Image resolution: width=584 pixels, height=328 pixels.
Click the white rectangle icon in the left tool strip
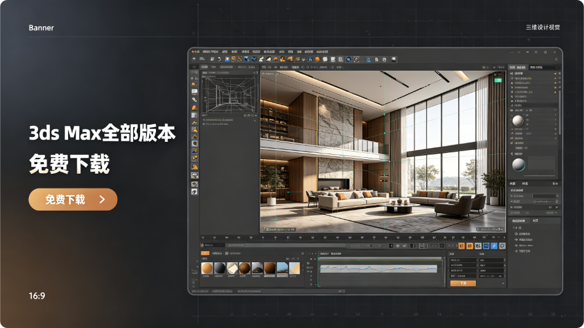tap(195, 92)
